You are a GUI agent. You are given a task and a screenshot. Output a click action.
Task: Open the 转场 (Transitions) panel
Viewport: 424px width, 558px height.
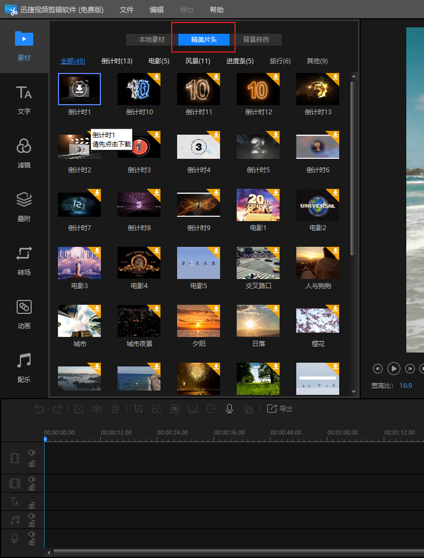pyautogui.click(x=24, y=260)
